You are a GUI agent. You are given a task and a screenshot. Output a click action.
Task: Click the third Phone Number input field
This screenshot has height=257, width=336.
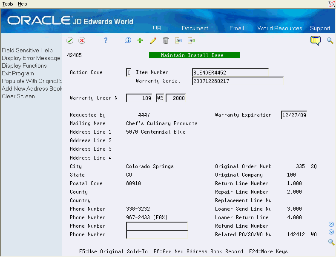tap(157, 226)
